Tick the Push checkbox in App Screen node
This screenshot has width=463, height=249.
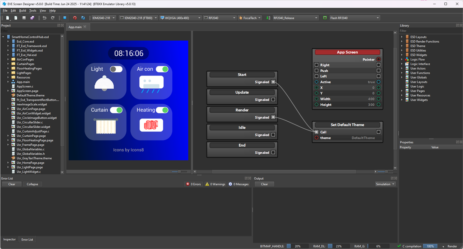click(316, 71)
